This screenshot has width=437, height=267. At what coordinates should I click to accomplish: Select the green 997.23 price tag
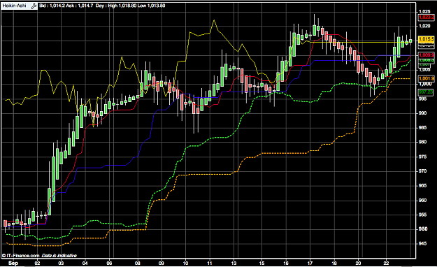pos(426,92)
